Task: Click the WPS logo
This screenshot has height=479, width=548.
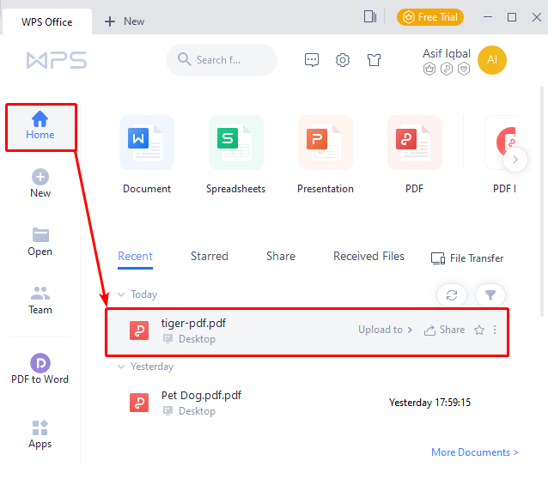Action: pos(57,60)
